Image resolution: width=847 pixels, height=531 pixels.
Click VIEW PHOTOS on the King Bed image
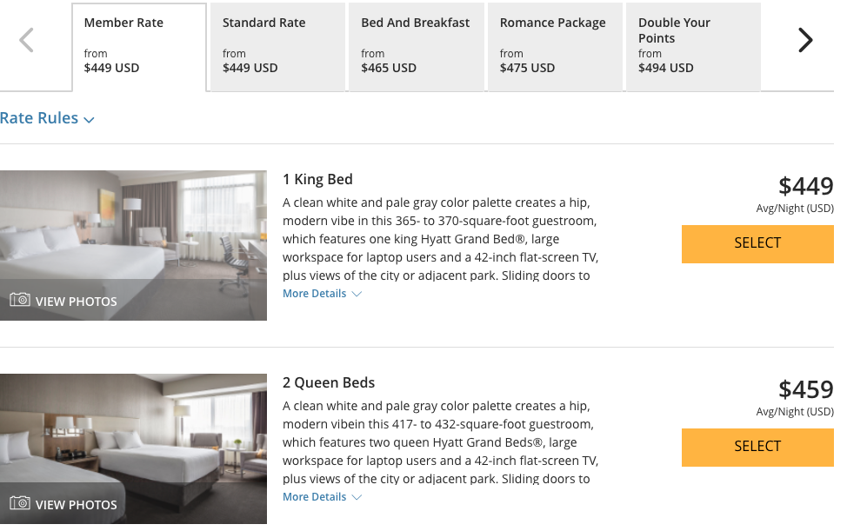click(x=76, y=302)
